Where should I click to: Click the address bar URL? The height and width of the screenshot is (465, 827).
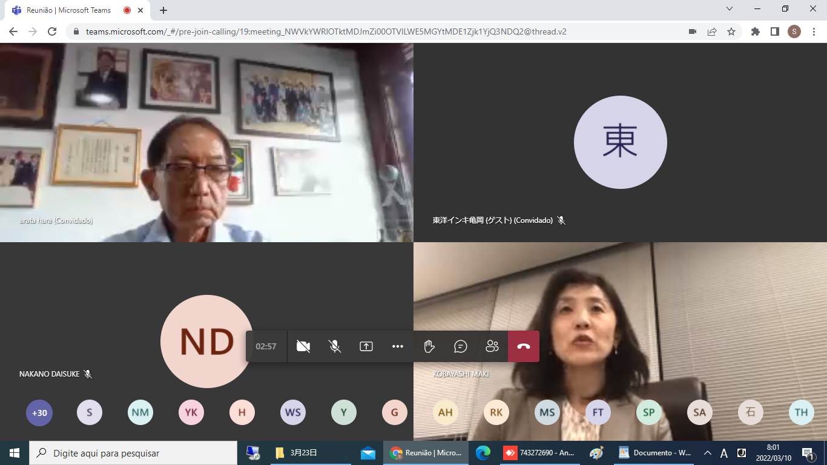click(x=327, y=31)
